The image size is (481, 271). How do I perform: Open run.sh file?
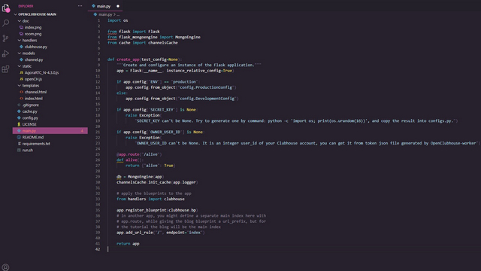pos(27,150)
